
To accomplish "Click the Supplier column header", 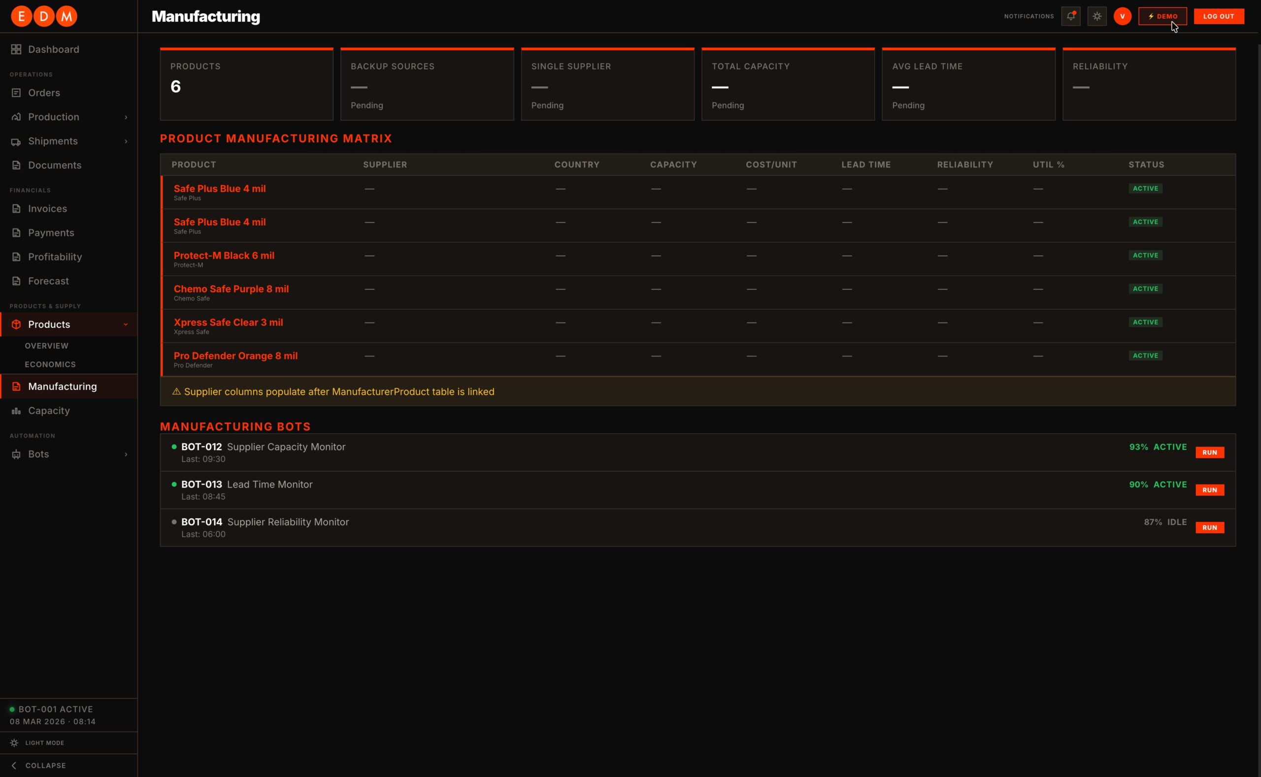I will point(385,165).
